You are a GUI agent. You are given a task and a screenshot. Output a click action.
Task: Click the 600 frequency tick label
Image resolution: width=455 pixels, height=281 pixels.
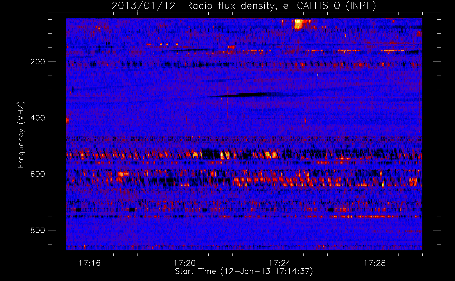[38, 174]
